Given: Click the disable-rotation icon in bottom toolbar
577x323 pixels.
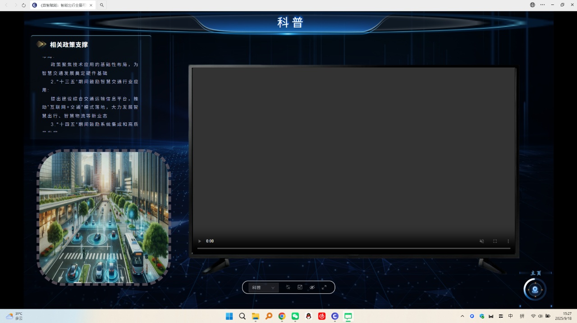Looking at the screenshot, I should pos(288,287).
